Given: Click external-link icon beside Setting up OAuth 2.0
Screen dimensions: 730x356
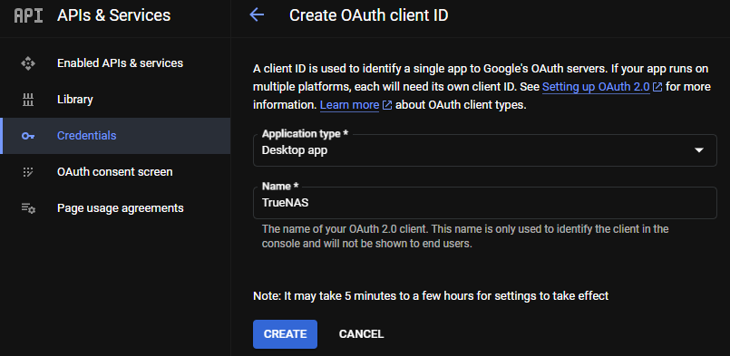Looking at the screenshot, I should pos(657,87).
